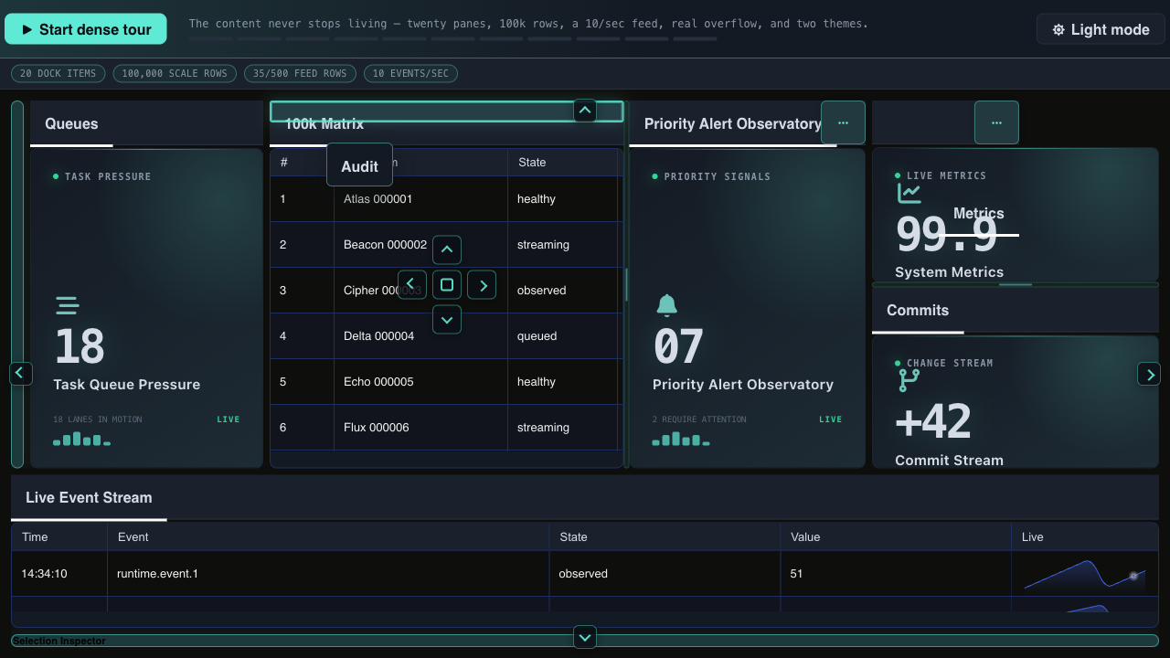Click the Event column header
The height and width of the screenshot is (658, 1170).
(x=327, y=537)
